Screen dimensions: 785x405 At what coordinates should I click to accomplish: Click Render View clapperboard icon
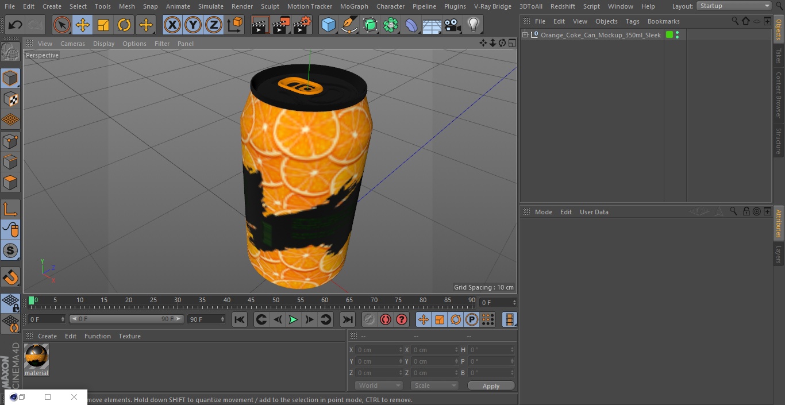(260, 25)
